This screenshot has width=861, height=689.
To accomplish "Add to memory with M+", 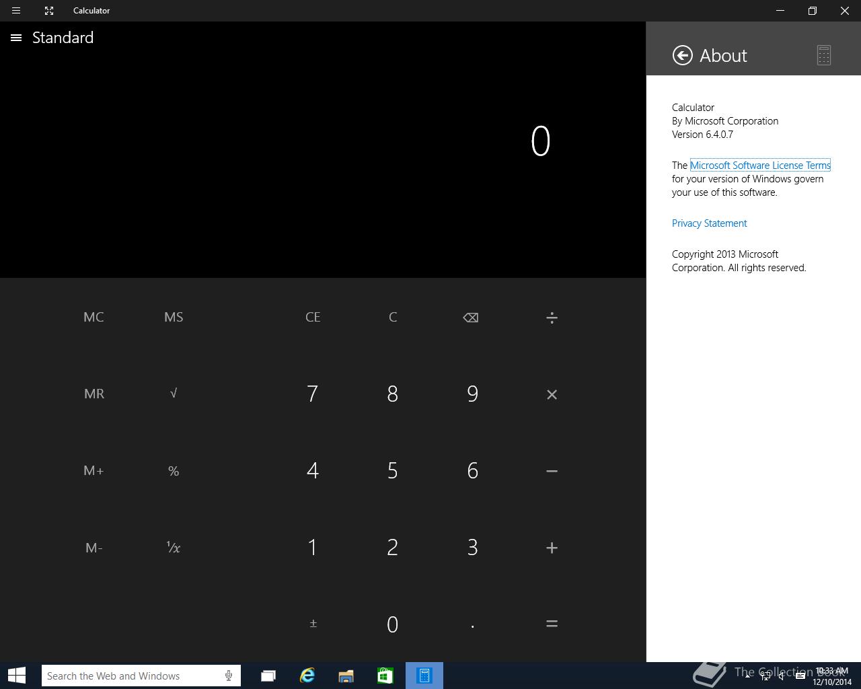I will tap(93, 470).
